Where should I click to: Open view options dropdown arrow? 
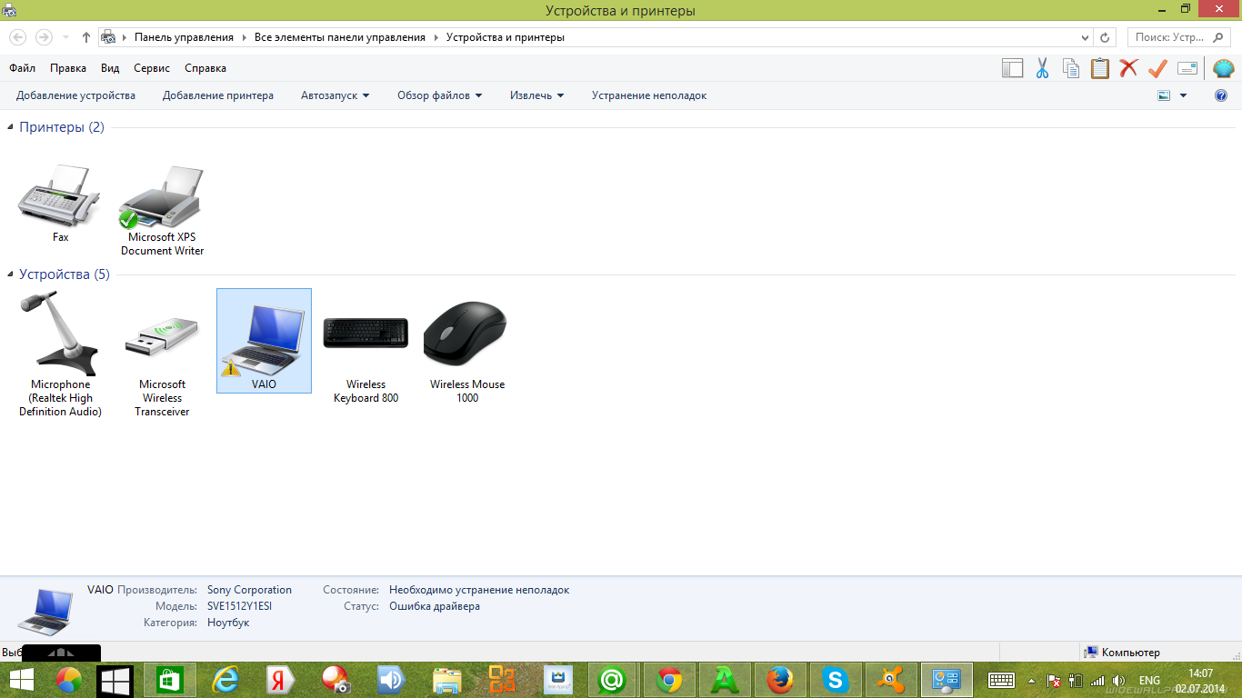[x=1183, y=95]
